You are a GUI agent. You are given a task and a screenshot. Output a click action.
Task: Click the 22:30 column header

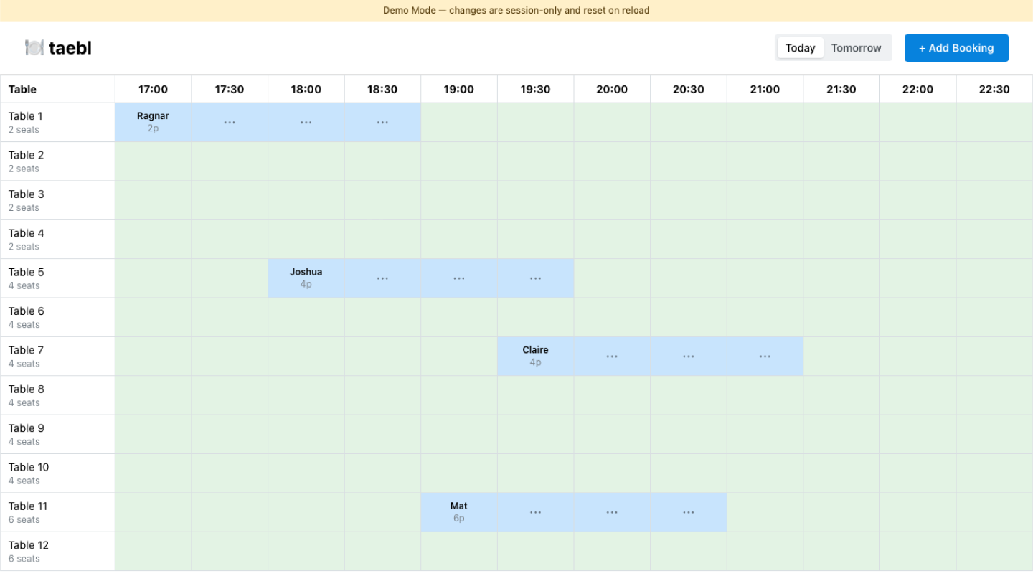tap(994, 89)
